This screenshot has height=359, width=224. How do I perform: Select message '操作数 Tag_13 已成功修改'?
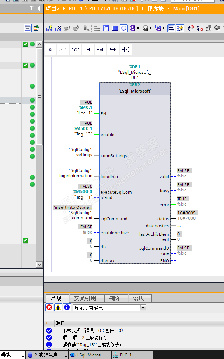tap(92, 345)
